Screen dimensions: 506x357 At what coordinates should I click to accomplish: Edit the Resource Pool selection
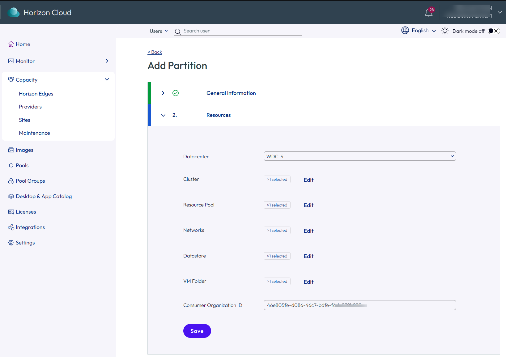[308, 205]
